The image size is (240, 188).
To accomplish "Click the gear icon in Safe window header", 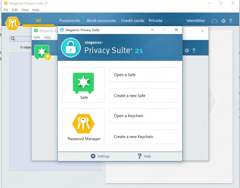I will [187, 50].
